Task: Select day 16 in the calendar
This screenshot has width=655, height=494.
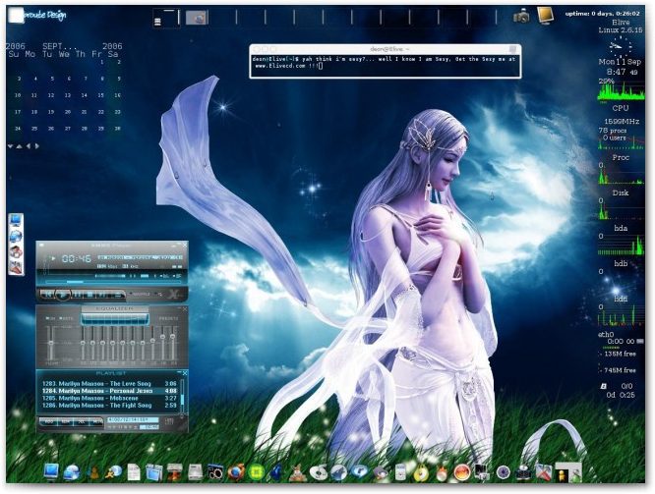Action: coord(118,95)
